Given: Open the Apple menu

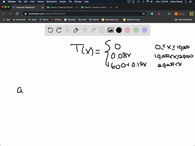Looking at the screenshot, I should (x=4, y=2).
